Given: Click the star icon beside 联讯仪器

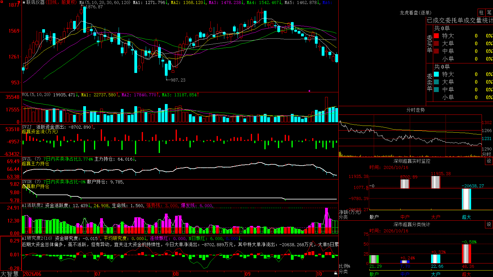Looking at the screenshot, I should pos(24,2).
